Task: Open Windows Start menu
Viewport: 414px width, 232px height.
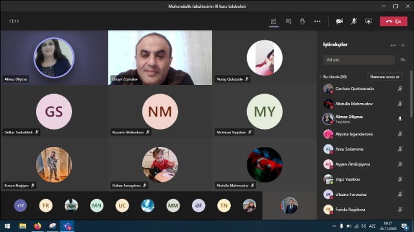Action: tap(7, 226)
